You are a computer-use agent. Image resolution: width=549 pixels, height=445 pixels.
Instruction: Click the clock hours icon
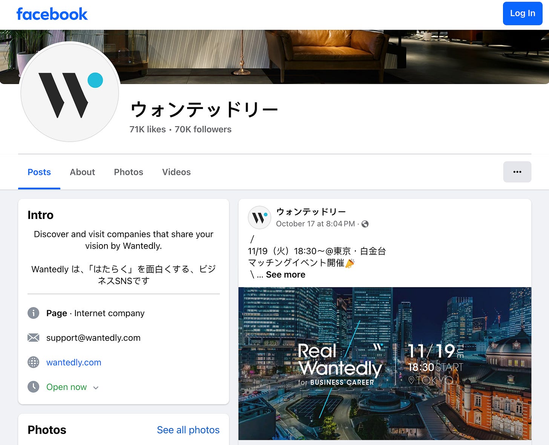[x=34, y=387]
